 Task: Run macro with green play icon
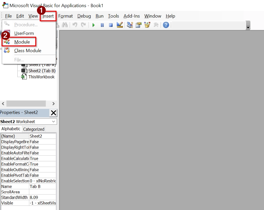pyautogui.click(x=93, y=25)
